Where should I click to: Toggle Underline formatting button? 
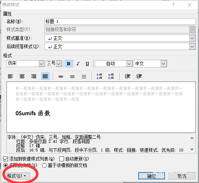tap(87, 63)
